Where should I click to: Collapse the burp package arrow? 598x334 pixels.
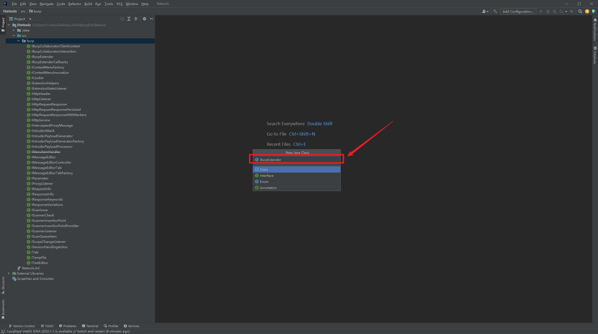(x=18, y=41)
